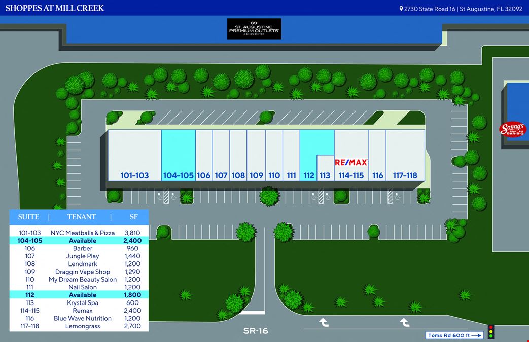Viewport: 529px width, 342px height.
Task: Click suite 110 on the building plan
Action: pyautogui.click(x=274, y=156)
